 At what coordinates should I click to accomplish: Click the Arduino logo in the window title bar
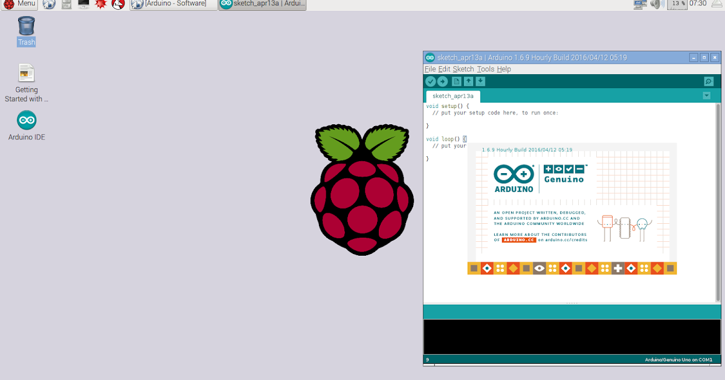click(430, 58)
